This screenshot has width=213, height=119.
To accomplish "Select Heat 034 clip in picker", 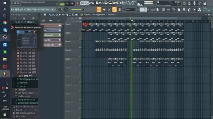I will click(x=52, y=40).
